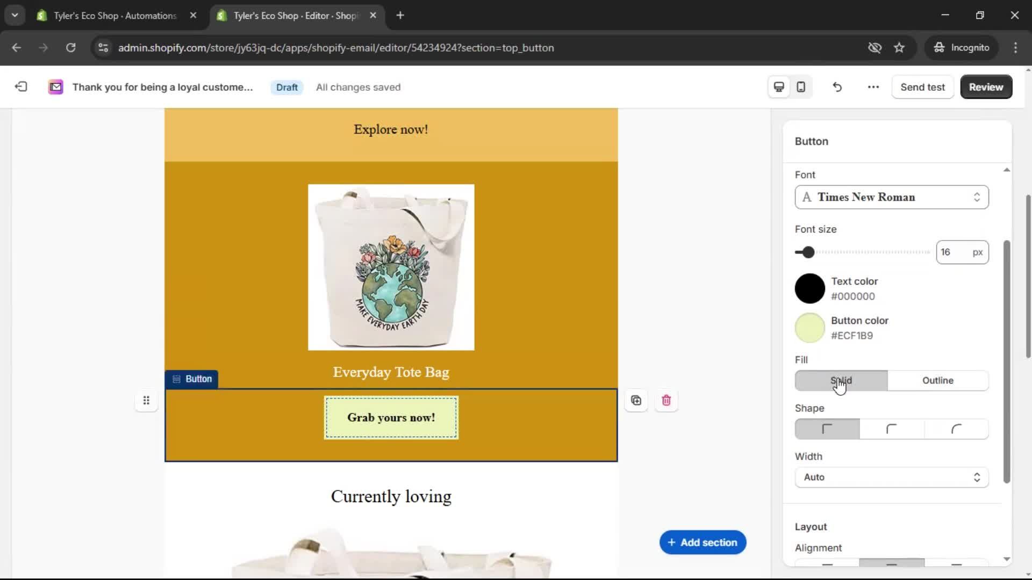1032x580 pixels.
Task: Open the font family dropdown
Action: point(891,197)
